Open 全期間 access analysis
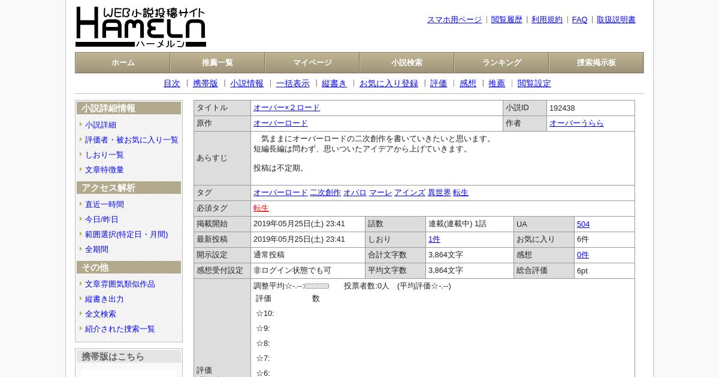 [x=96, y=250]
